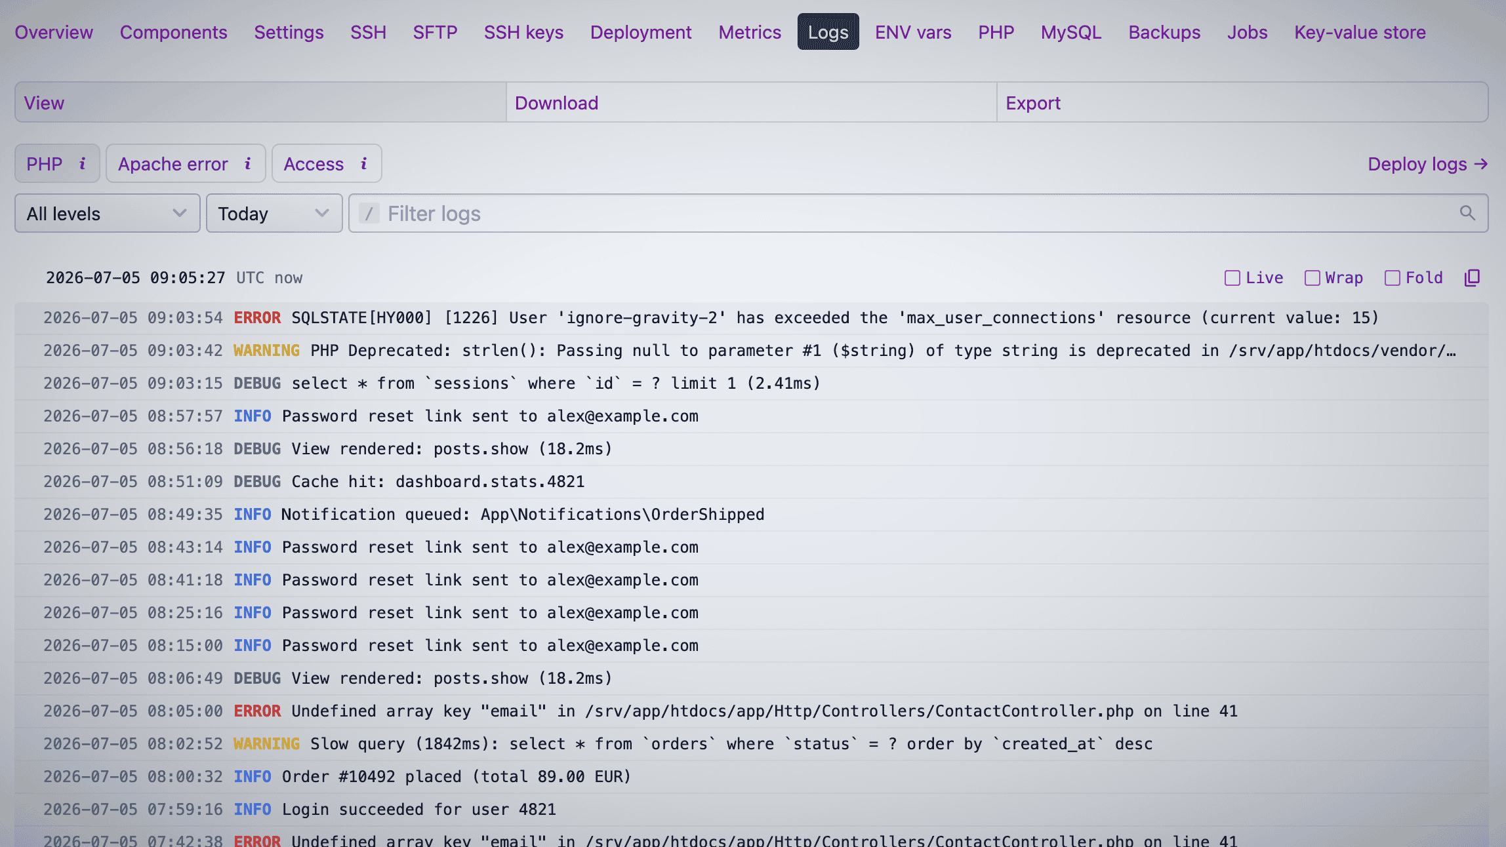Open the SSH keys tab
This screenshot has height=847, width=1506.
[x=523, y=32]
